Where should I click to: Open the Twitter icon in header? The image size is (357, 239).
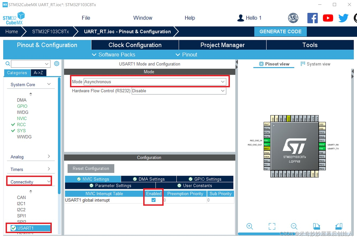tap(343, 18)
